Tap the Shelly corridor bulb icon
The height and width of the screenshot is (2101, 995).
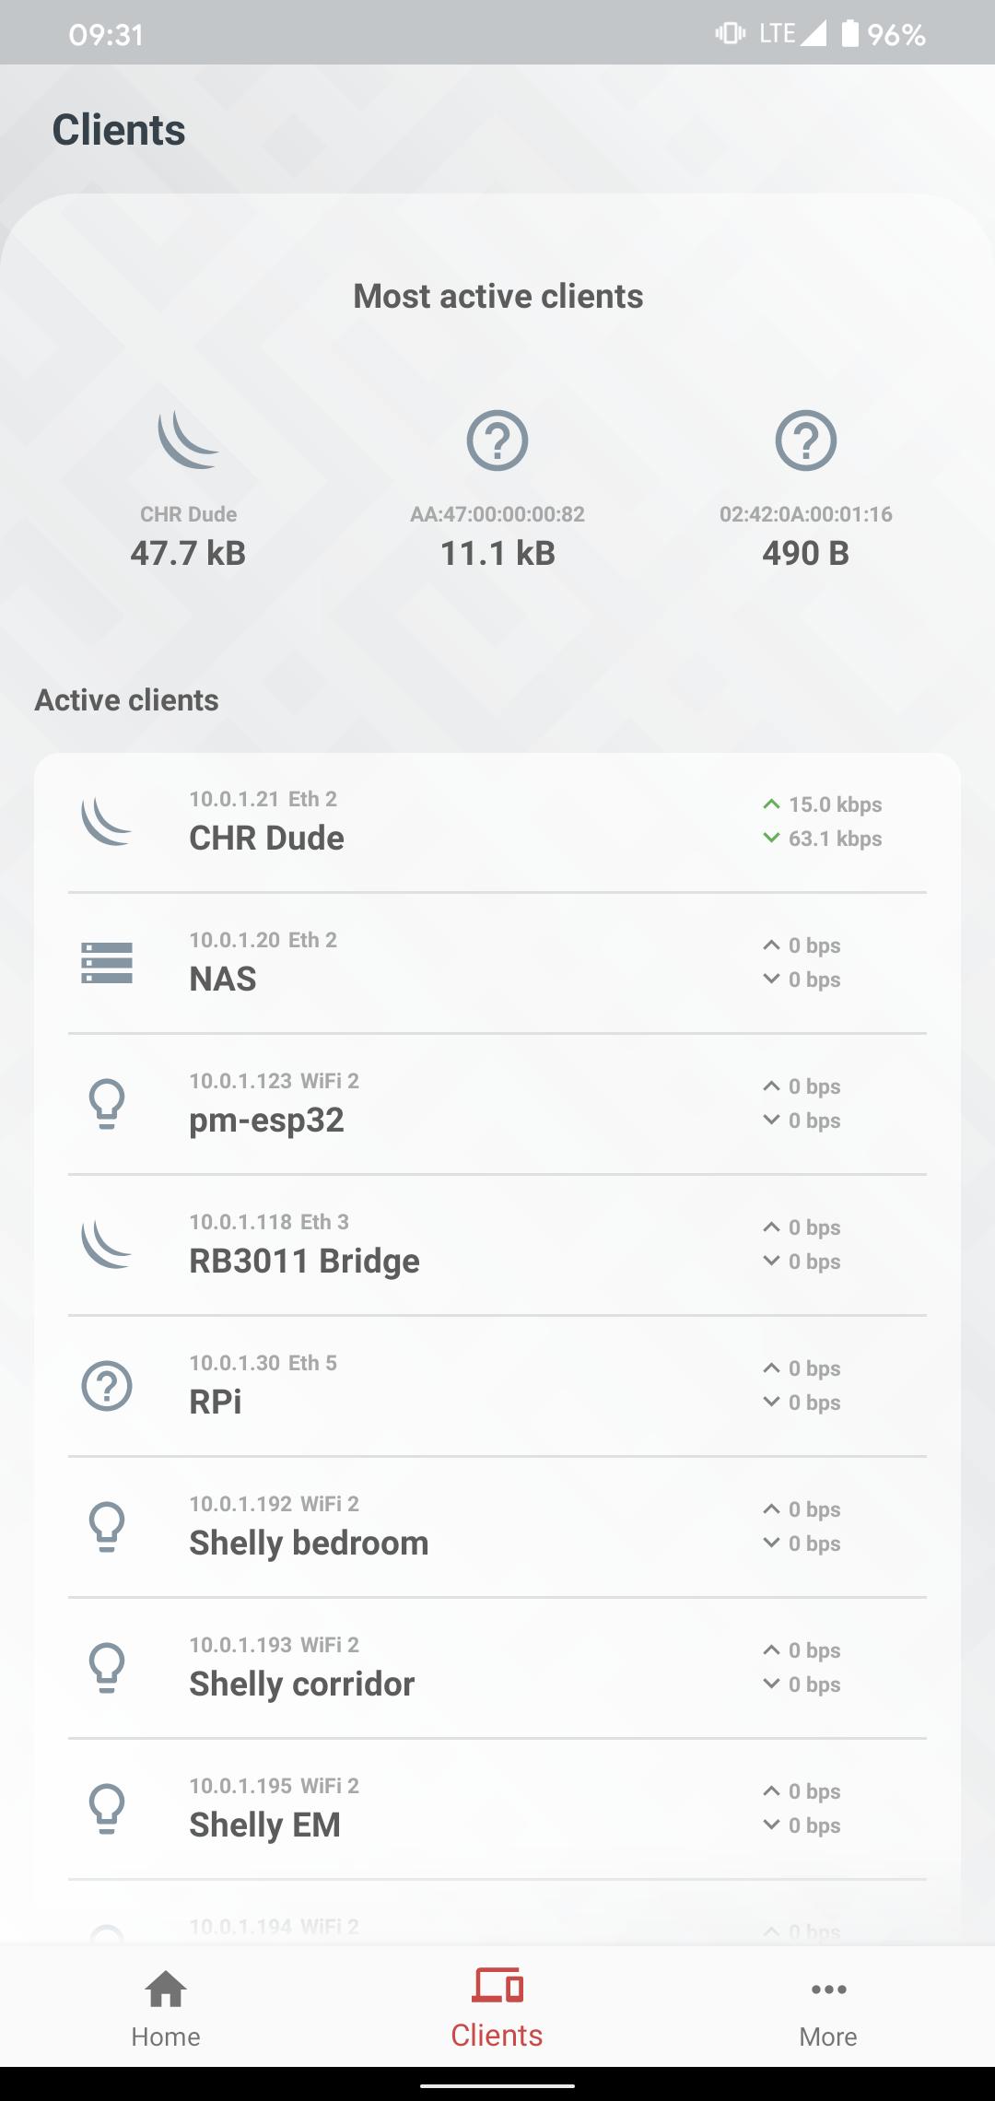point(107,1668)
